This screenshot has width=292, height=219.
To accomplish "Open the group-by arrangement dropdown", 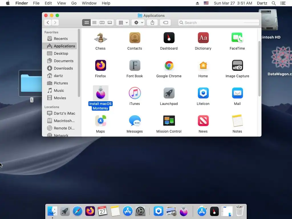I will [123, 23].
